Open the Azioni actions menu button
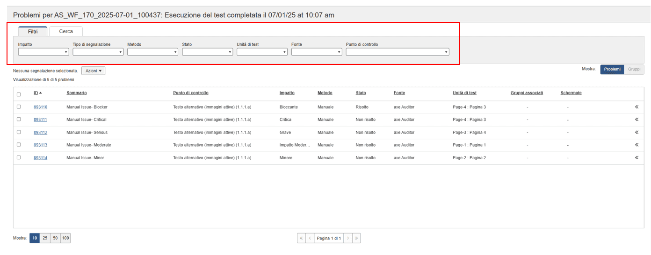The height and width of the screenshot is (255, 651). [x=93, y=71]
